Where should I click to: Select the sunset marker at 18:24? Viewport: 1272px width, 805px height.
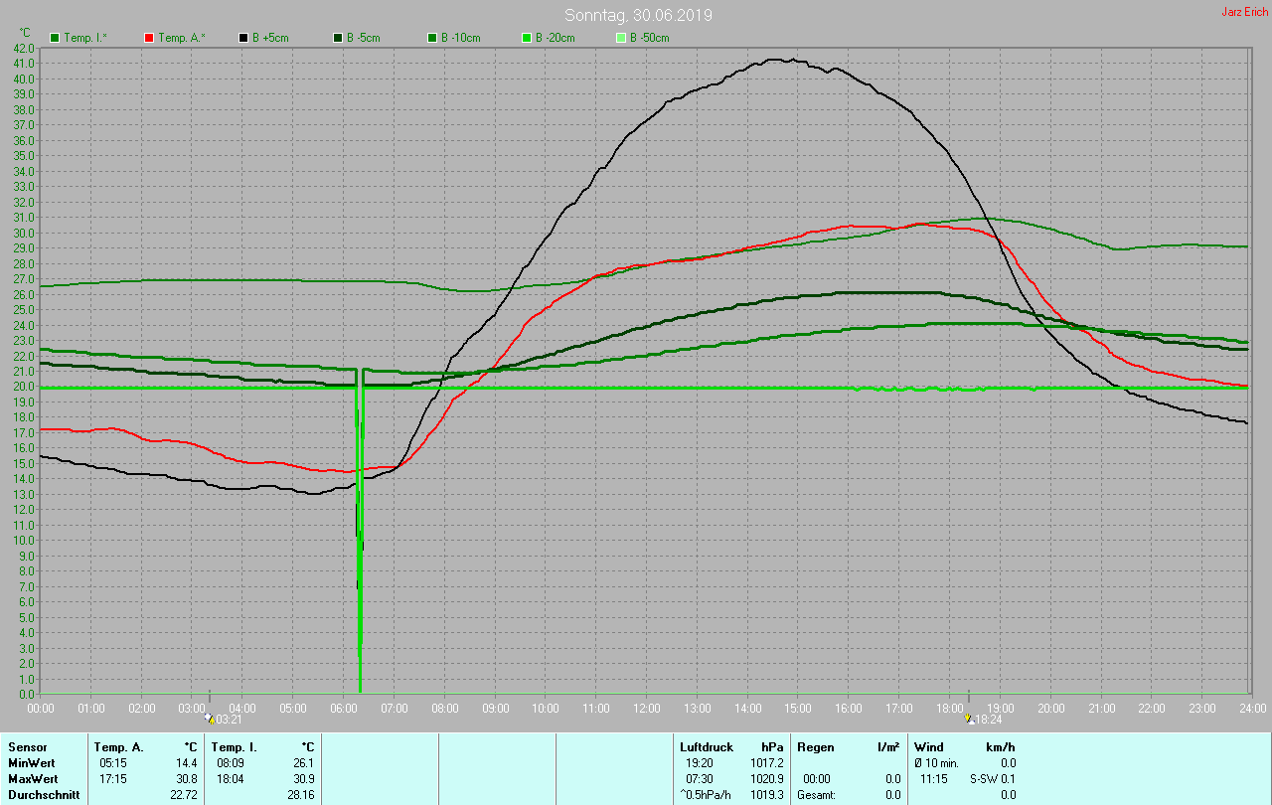[969, 718]
